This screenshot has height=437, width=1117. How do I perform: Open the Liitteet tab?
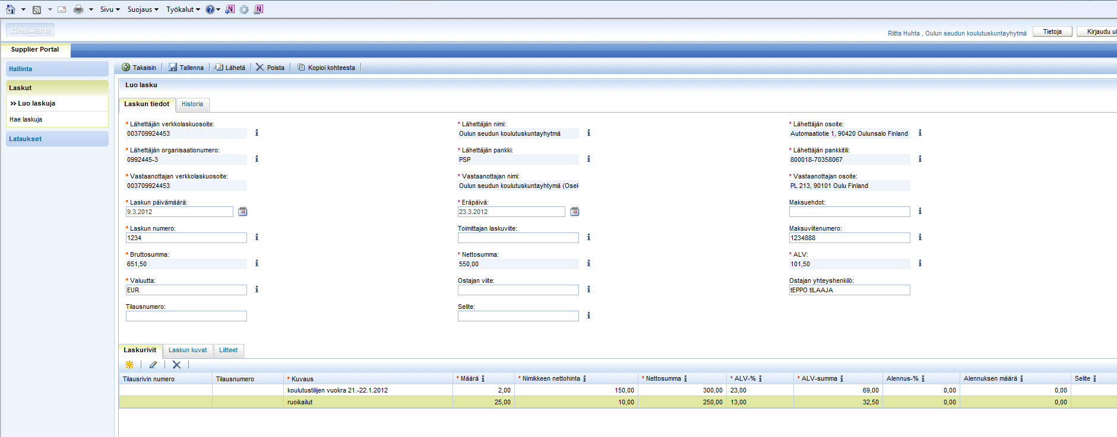(x=228, y=350)
